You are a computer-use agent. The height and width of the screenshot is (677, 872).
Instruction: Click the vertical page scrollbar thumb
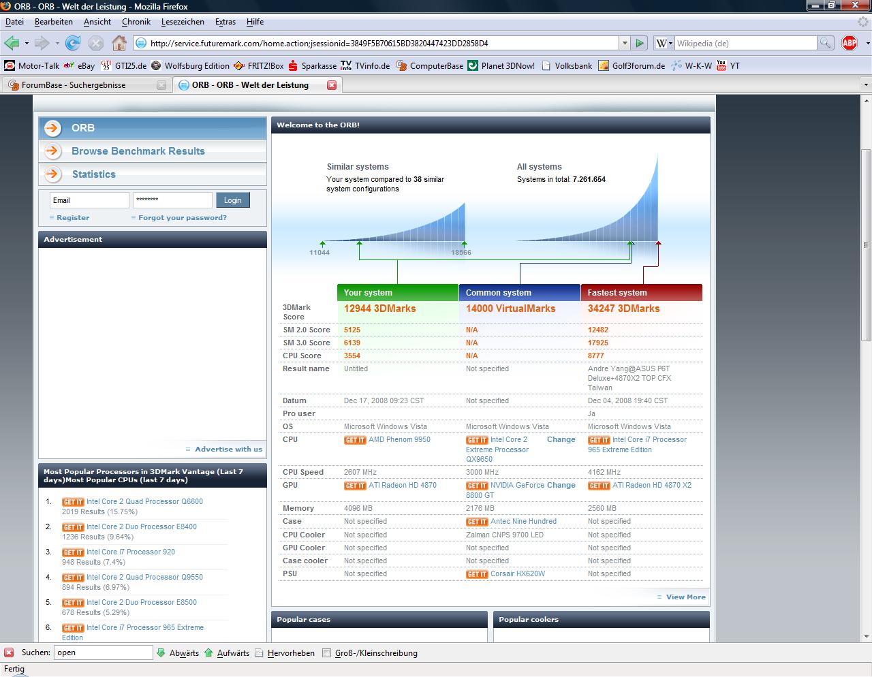click(866, 245)
